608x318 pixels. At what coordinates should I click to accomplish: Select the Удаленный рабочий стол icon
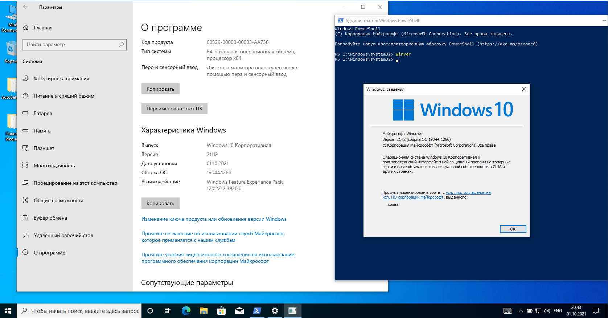point(25,235)
